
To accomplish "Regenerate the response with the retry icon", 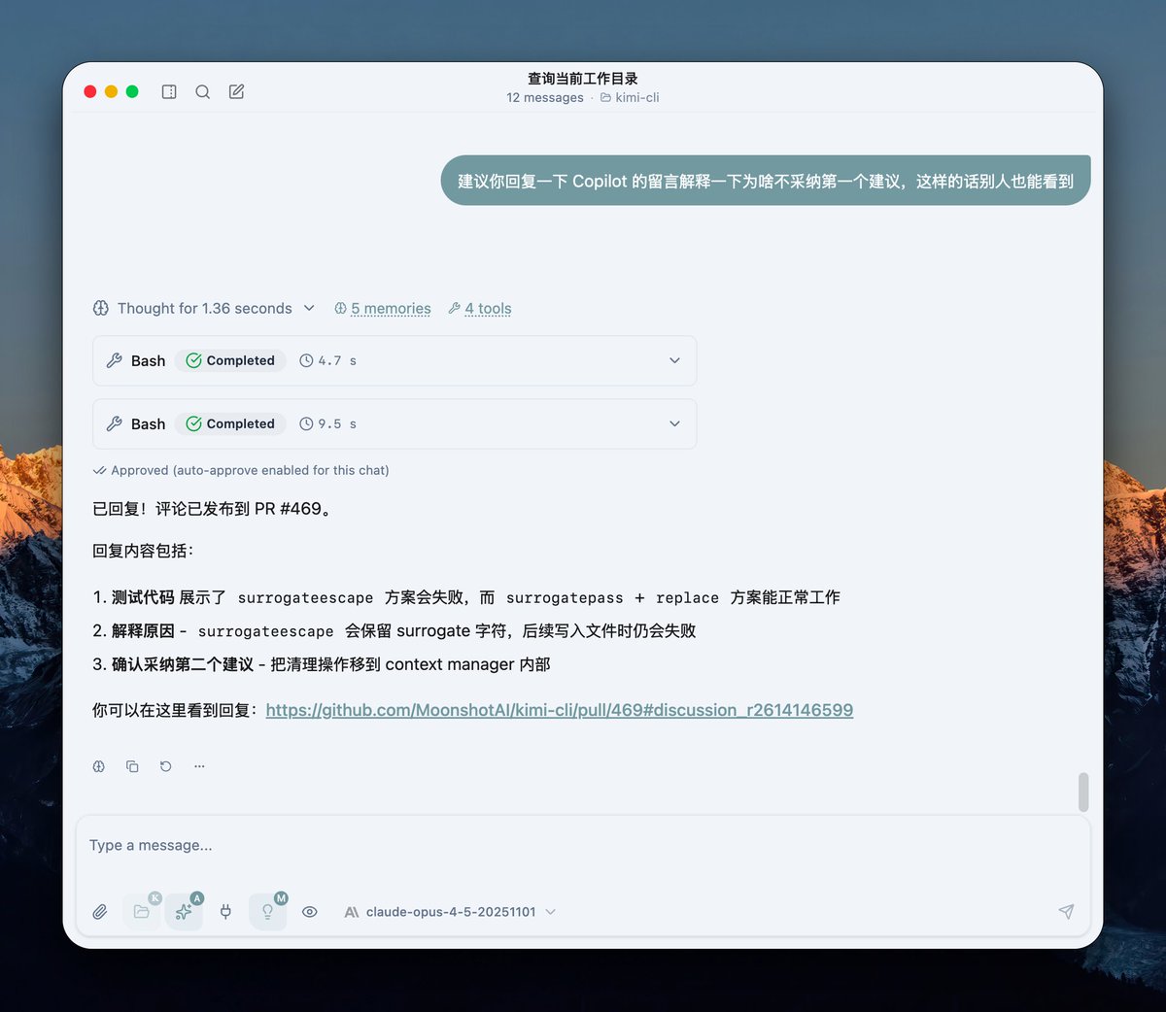I will pos(166,766).
